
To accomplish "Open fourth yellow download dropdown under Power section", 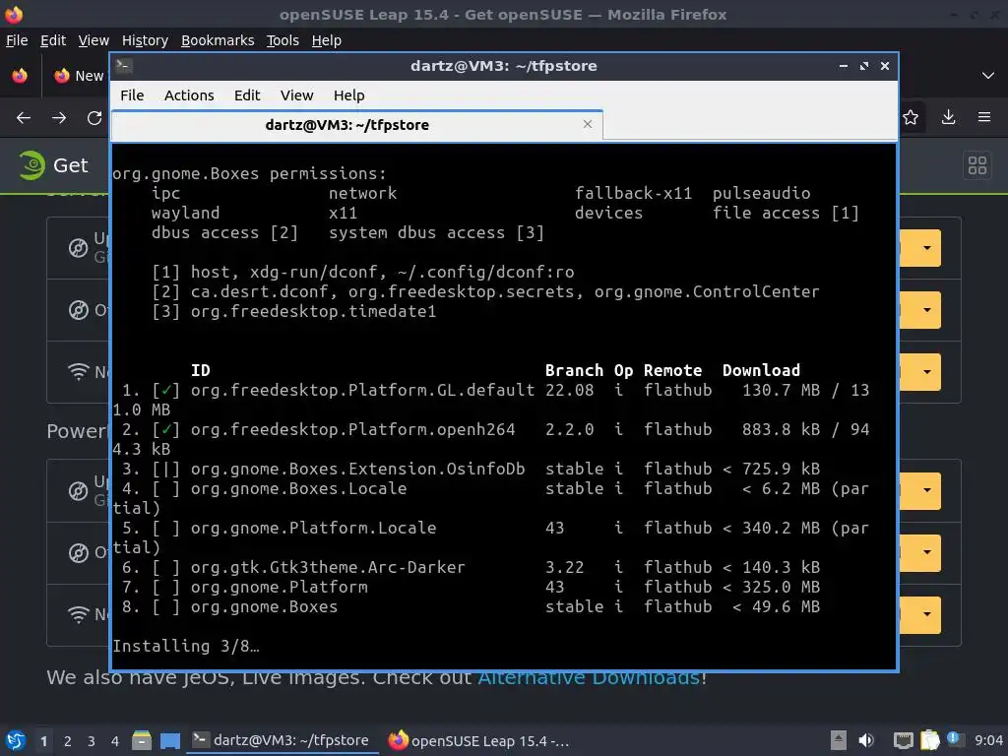I will 927,490.
